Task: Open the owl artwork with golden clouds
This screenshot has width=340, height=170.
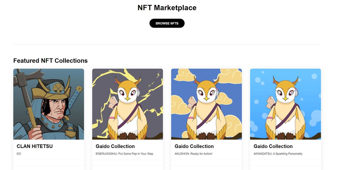Action: [x=206, y=104]
